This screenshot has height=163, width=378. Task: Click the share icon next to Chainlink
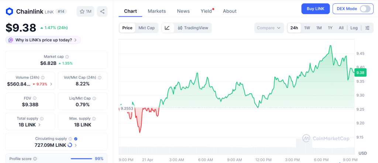(x=102, y=11)
